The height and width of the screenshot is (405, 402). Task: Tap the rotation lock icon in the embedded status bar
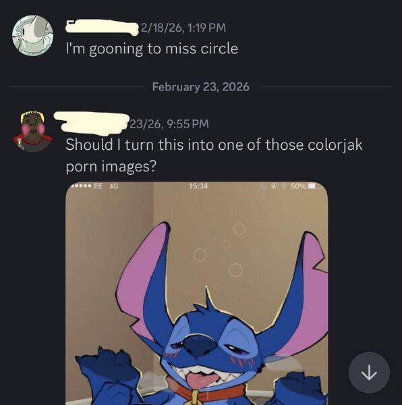click(x=274, y=186)
